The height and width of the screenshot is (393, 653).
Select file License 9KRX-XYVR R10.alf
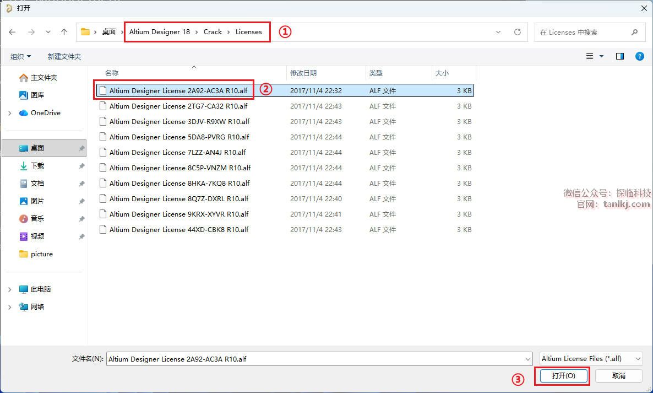(x=285, y=214)
